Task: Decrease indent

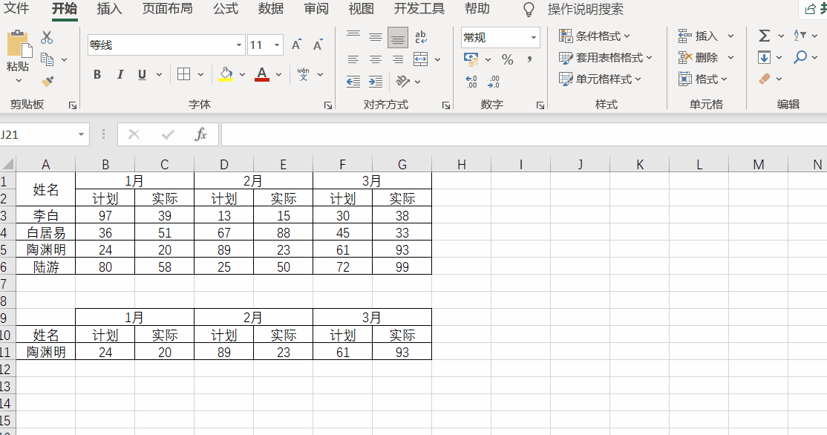Action: click(x=353, y=81)
